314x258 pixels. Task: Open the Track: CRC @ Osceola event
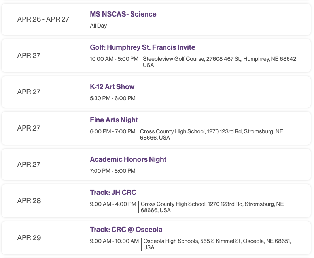126,230
